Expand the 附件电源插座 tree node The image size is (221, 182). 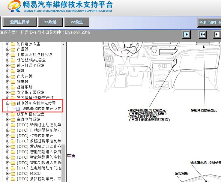(7, 44)
